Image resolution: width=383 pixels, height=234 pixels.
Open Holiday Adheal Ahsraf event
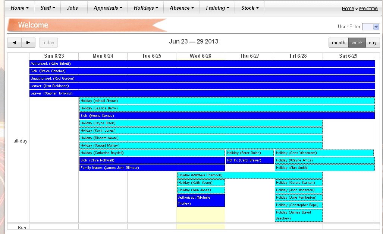coord(227,101)
